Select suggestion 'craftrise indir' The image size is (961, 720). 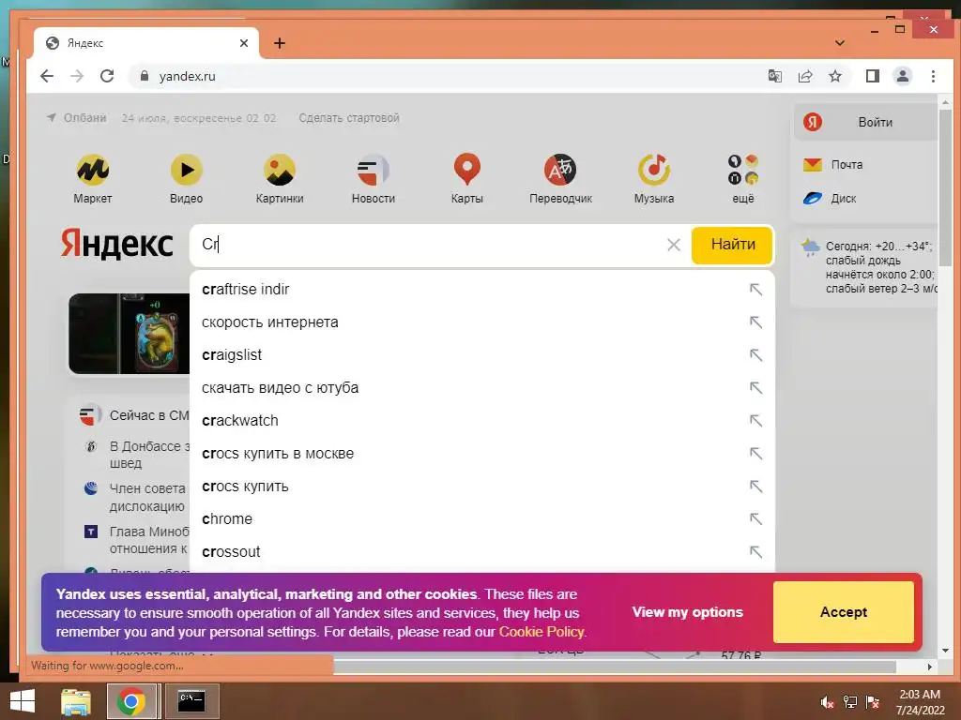point(482,289)
